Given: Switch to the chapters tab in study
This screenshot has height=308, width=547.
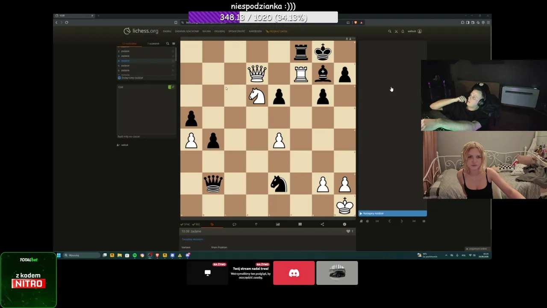Looking at the screenshot, I should (130, 44).
